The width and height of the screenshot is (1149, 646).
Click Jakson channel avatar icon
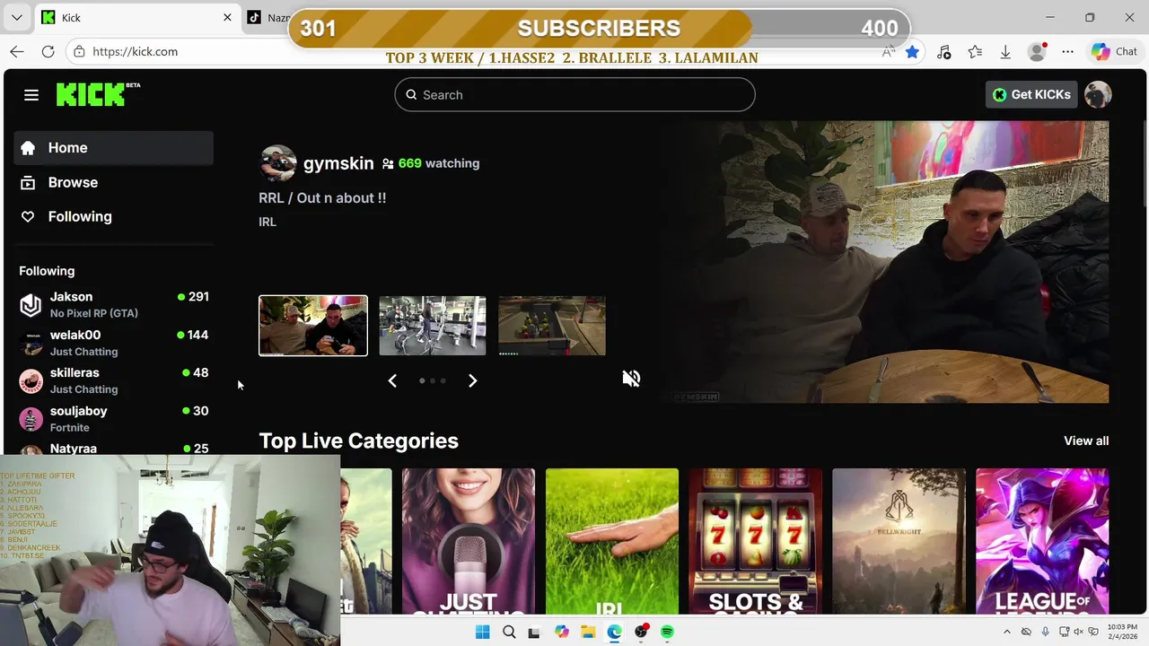(x=31, y=305)
